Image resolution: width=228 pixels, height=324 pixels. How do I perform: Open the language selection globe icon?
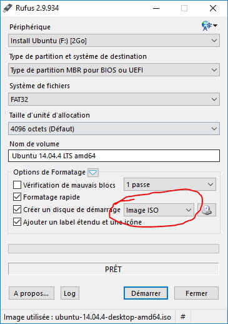(x=209, y=26)
